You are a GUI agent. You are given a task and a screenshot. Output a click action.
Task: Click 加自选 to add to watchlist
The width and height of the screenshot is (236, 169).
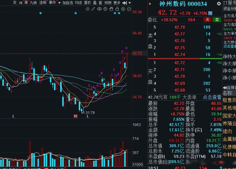click(68, 3)
